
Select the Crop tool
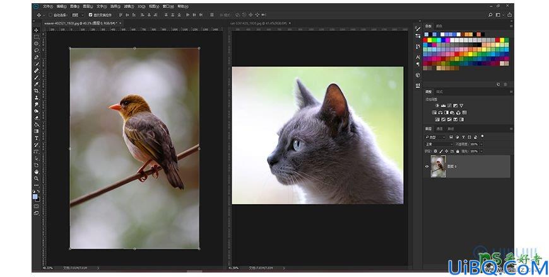pyautogui.click(x=37, y=91)
